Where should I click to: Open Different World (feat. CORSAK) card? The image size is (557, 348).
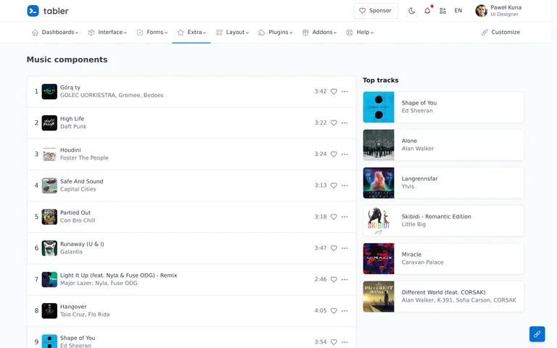coord(443,297)
